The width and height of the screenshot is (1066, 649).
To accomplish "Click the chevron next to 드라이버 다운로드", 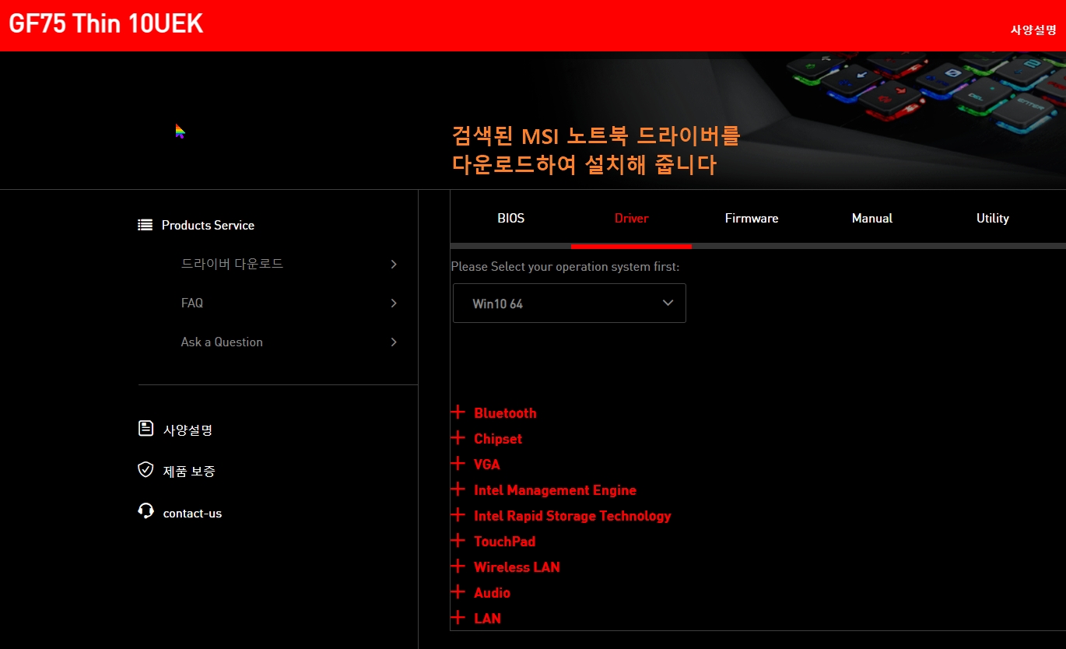I will tap(394, 264).
